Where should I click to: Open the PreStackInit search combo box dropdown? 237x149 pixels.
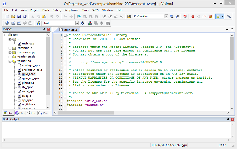(x=166, y=16)
